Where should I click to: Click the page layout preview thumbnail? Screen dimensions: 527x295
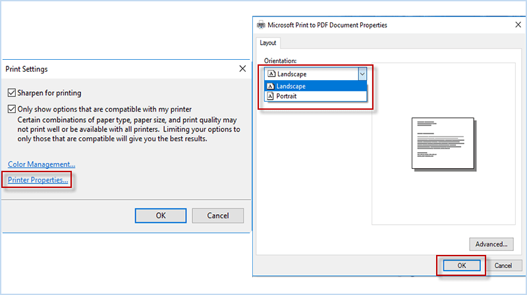click(442, 143)
